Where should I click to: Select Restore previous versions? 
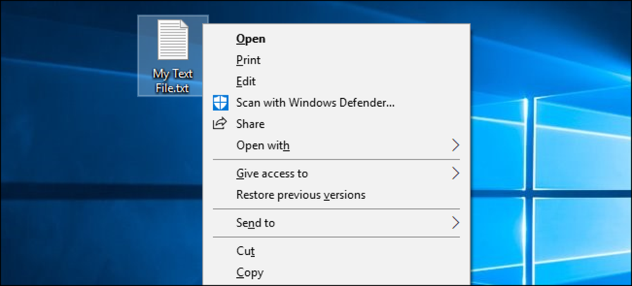[x=336, y=195]
